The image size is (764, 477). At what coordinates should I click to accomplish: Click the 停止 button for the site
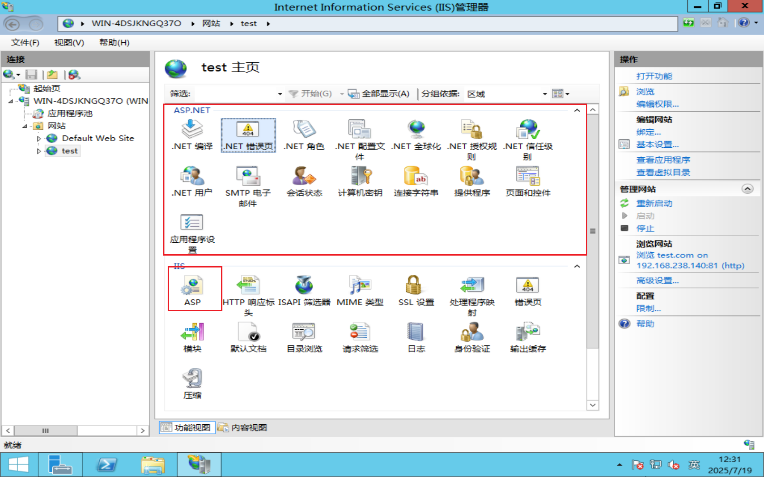(x=645, y=228)
